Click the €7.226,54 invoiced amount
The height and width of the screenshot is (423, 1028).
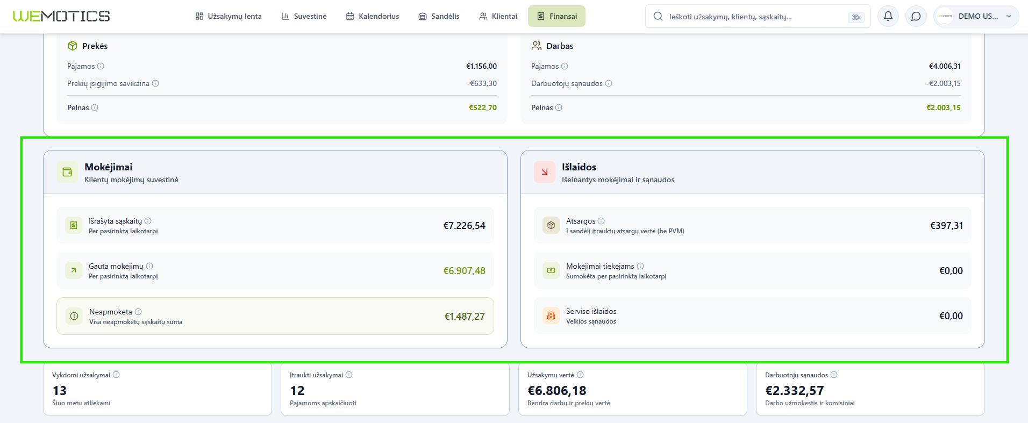click(x=464, y=226)
